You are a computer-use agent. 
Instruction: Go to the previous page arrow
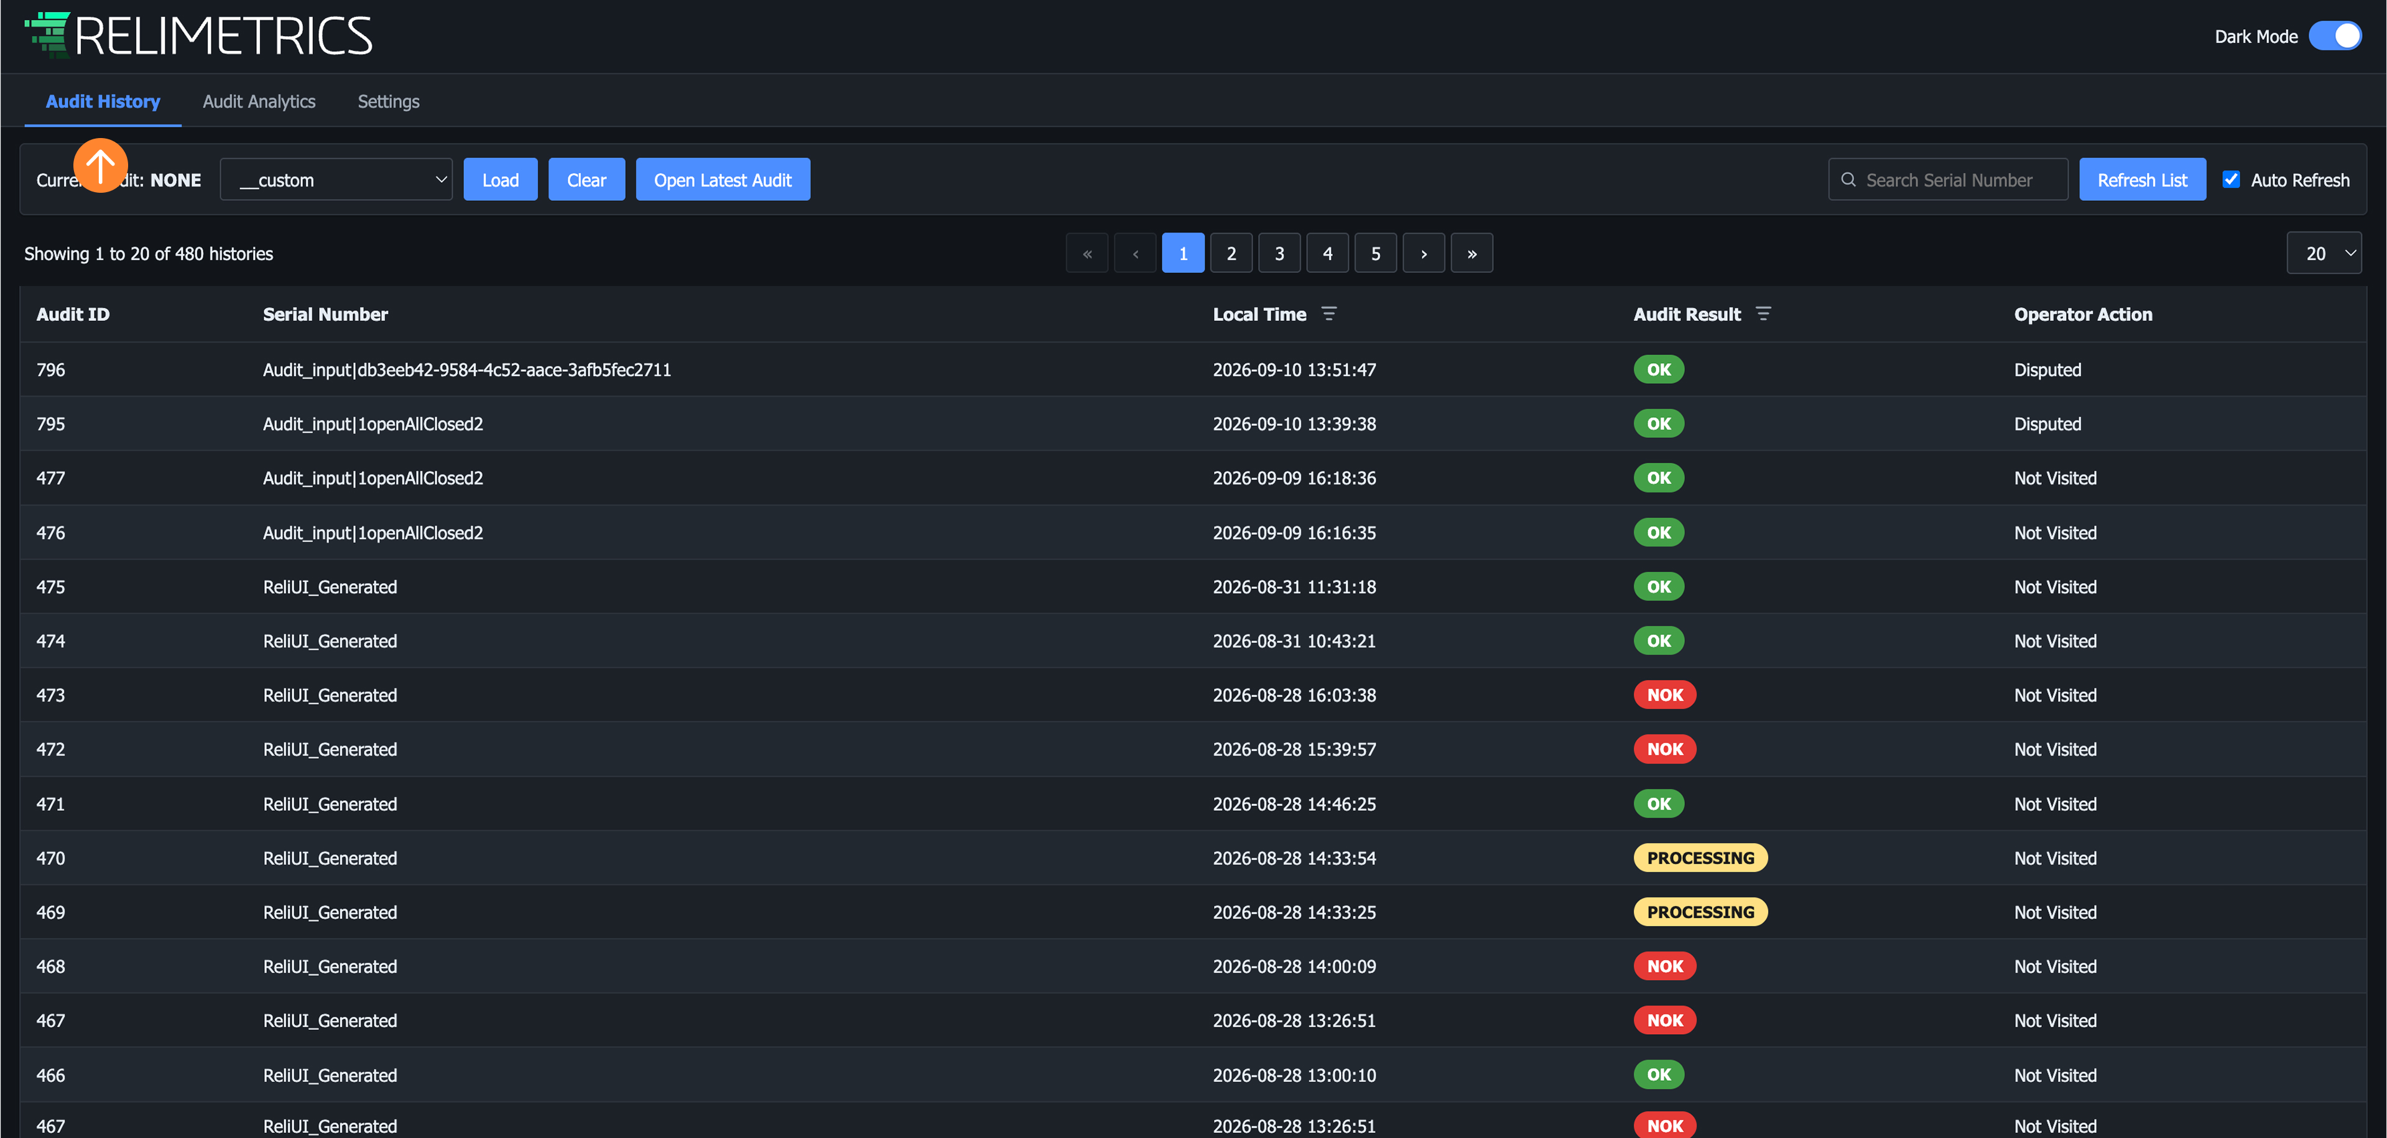1135,253
